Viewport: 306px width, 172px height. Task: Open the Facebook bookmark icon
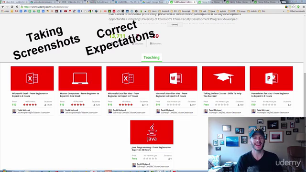[61, 11]
